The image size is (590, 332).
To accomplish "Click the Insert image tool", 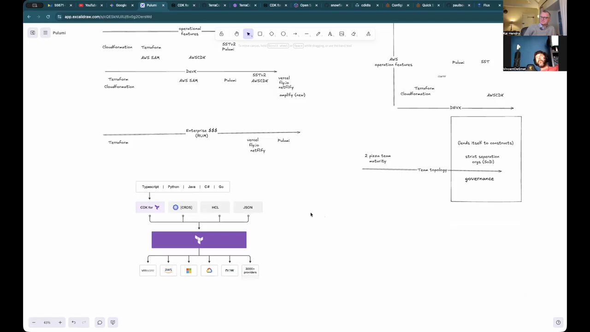I will tap(342, 34).
